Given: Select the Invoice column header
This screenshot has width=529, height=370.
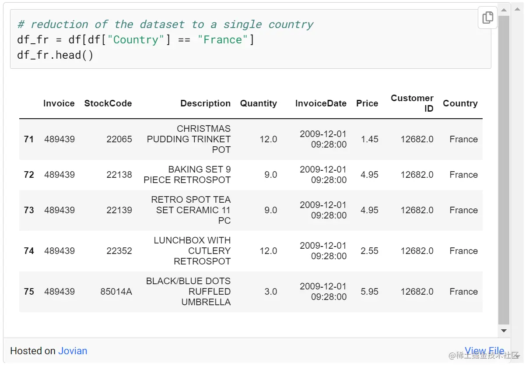Looking at the screenshot, I should point(59,103).
